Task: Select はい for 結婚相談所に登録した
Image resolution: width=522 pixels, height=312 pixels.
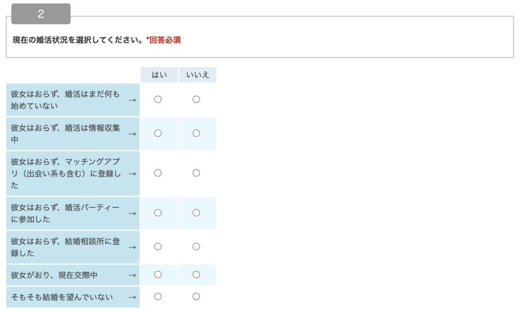Action: click(x=158, y=247)
